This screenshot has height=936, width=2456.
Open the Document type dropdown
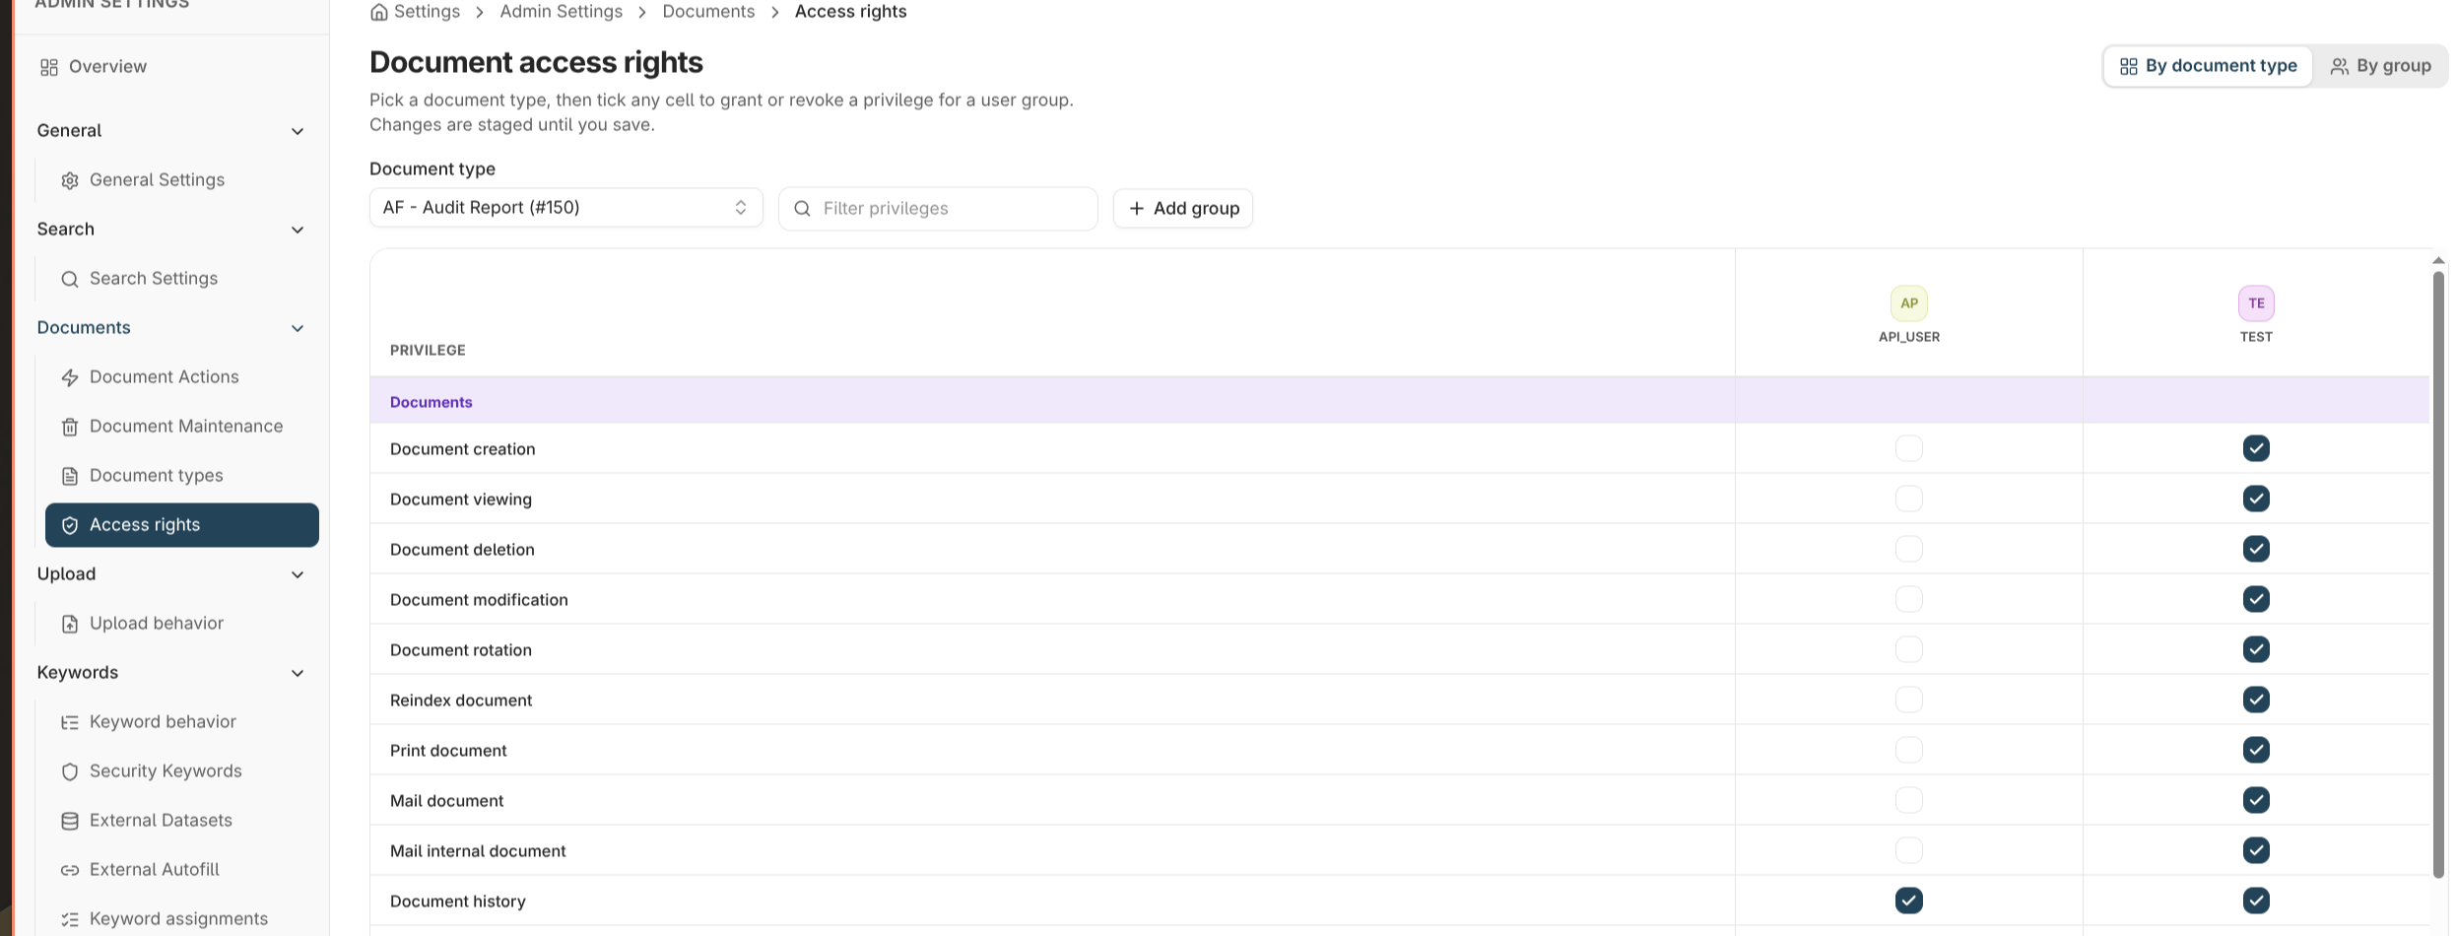[x=565, y=208]
